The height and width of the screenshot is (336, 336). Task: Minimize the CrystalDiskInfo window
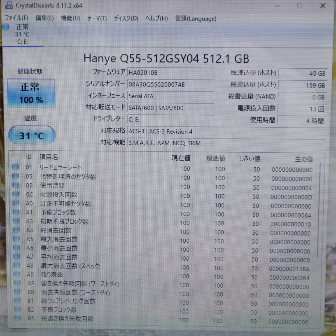[277, 6]
